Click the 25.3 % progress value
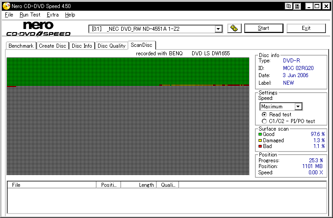The image size is (333, 218). tap(316, 160)
